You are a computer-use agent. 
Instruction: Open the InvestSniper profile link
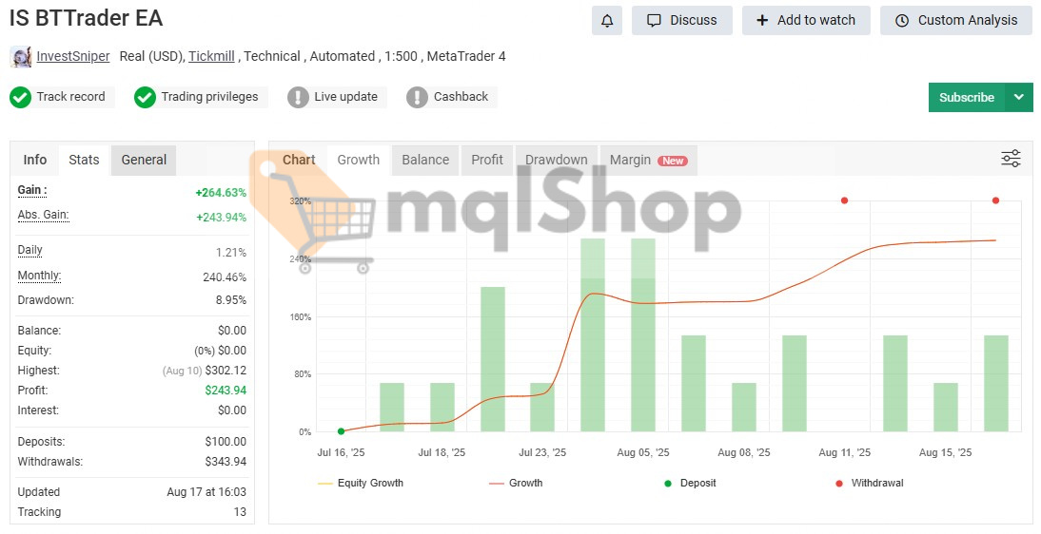point(73,56)
